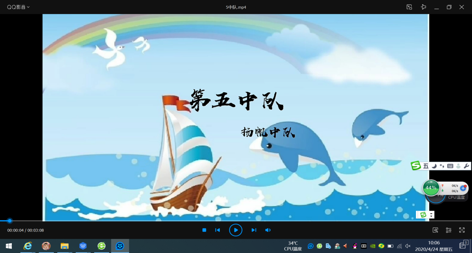Skip to the previous video

tap(217, 230)
